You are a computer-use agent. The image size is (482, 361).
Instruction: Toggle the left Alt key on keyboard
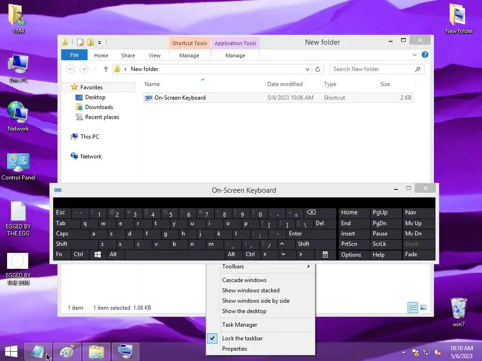tap(116, 254)
